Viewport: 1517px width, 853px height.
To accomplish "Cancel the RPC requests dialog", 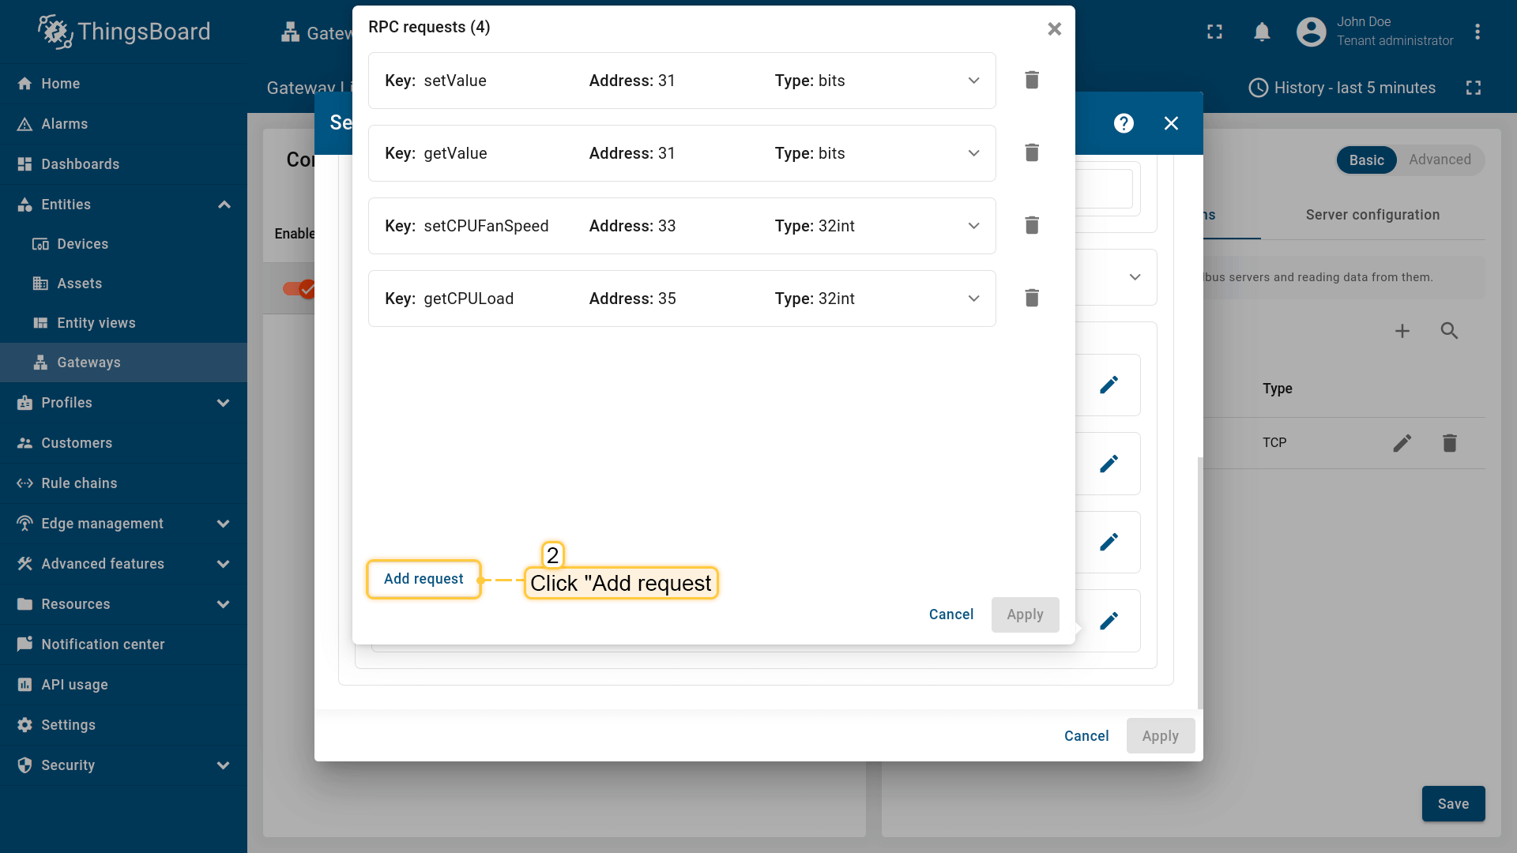I will 950,614.
